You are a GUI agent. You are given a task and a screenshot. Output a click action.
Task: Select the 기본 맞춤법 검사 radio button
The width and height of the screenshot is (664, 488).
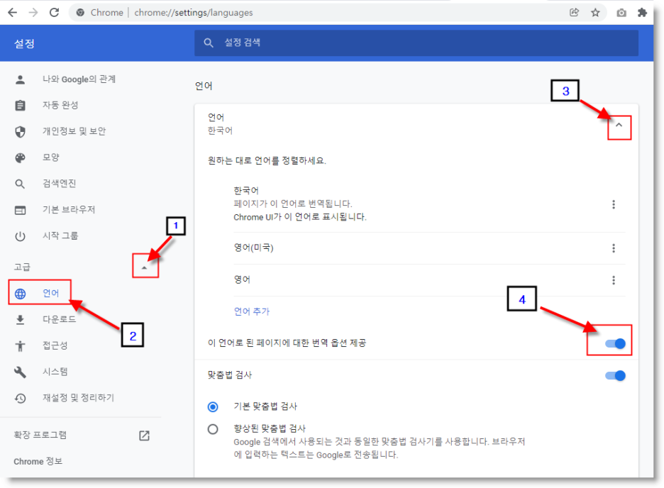click(x=213, y=406)
